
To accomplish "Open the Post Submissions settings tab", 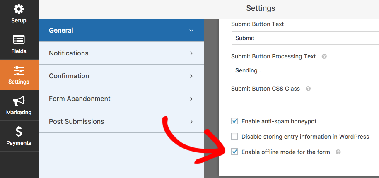I will coord(121,121).
